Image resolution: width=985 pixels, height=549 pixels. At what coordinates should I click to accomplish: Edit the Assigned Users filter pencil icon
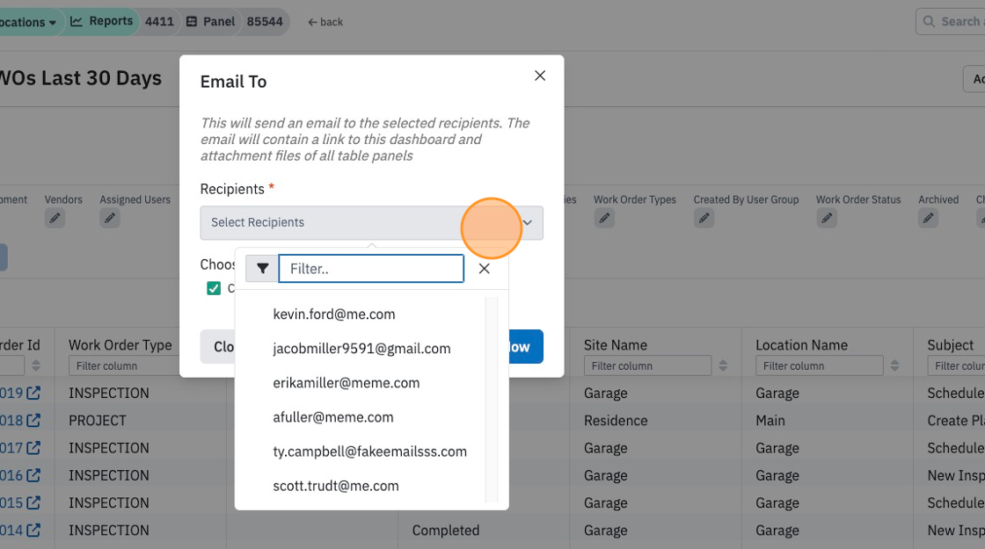tap(109, 219)
